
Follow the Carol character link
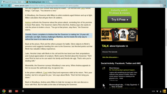(x=45, y=73)
